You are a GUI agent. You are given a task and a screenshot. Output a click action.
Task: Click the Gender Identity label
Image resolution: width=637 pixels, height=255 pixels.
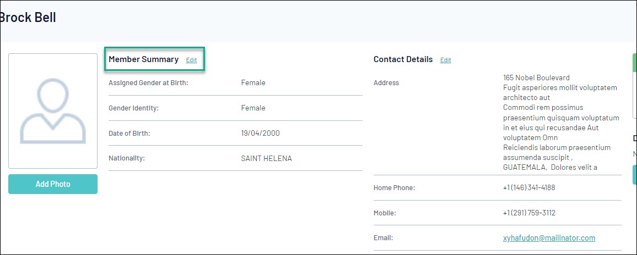pos(133,108)
